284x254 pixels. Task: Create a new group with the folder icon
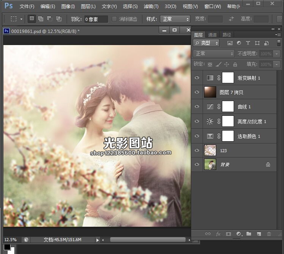[249, 234]
